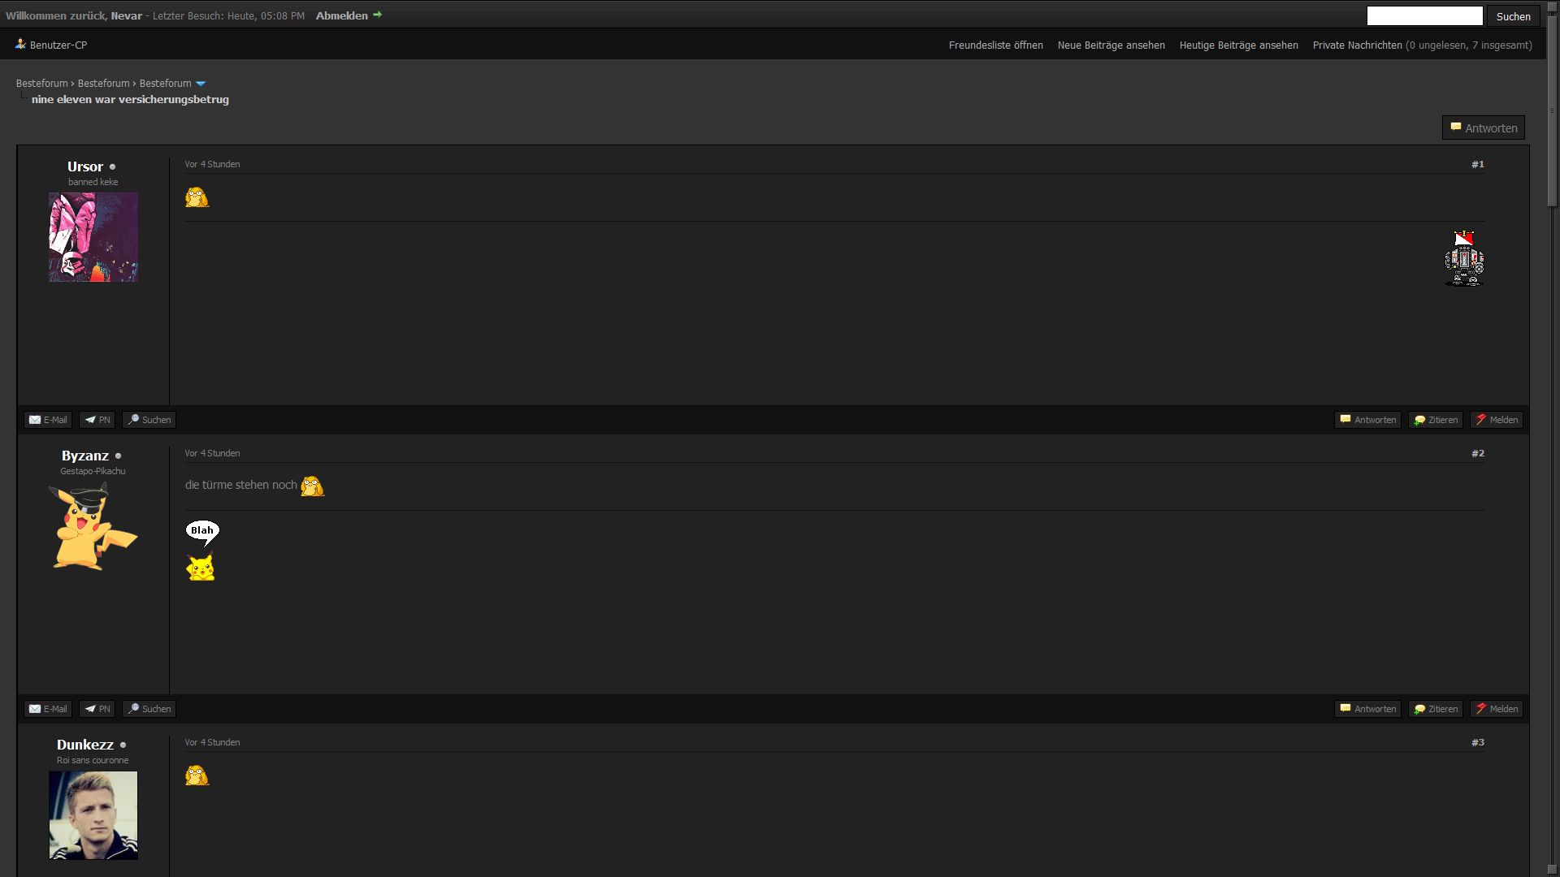Click Zitieren on post #1
1560x877 pixels.
tap(1436, 420)
